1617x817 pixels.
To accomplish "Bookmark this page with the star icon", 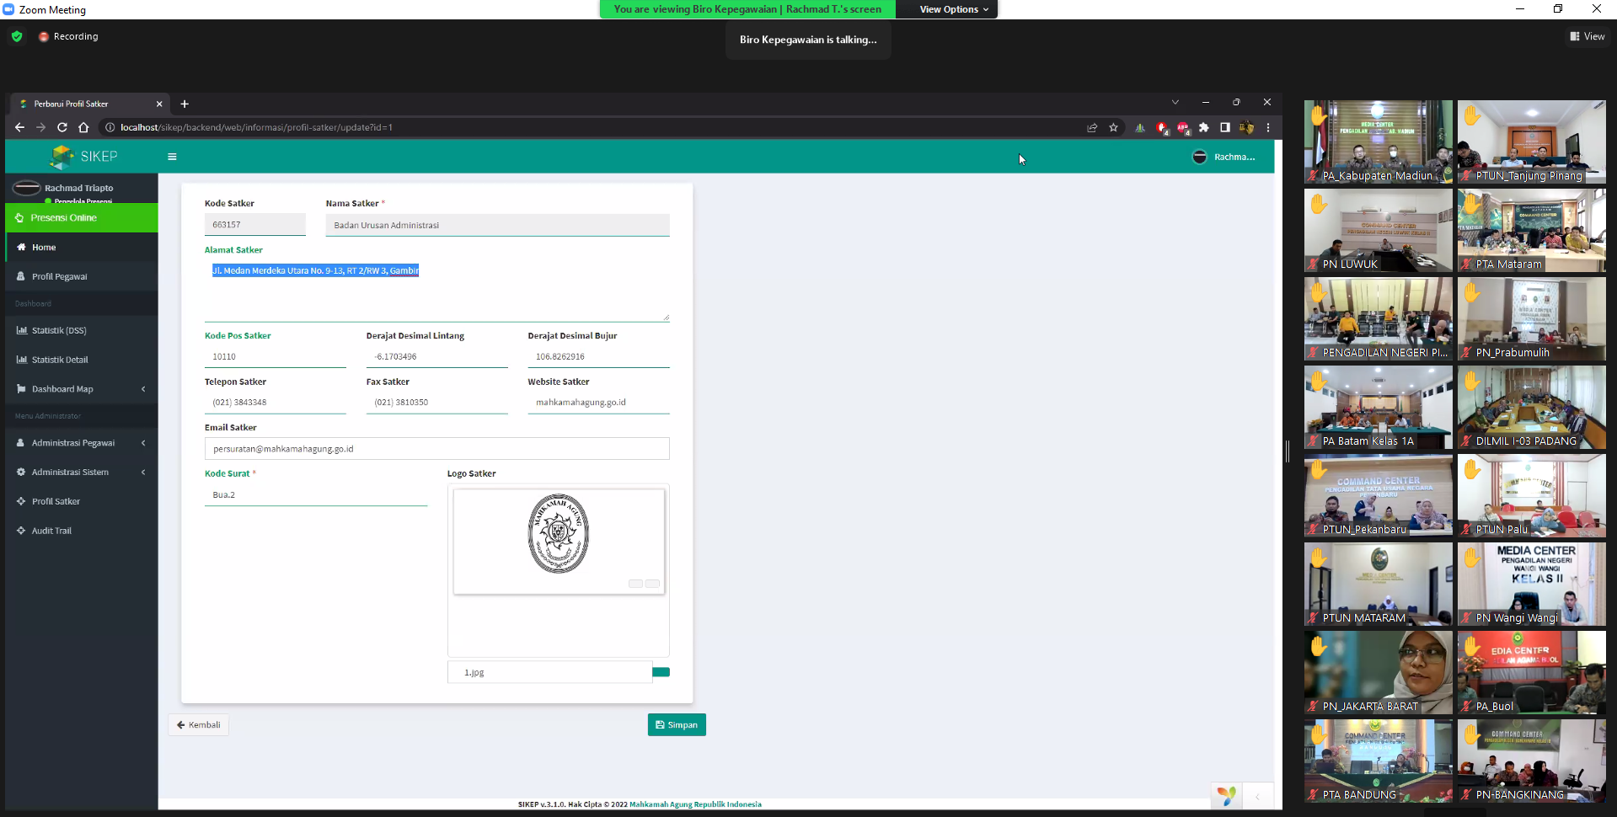I will point(1113,128).
